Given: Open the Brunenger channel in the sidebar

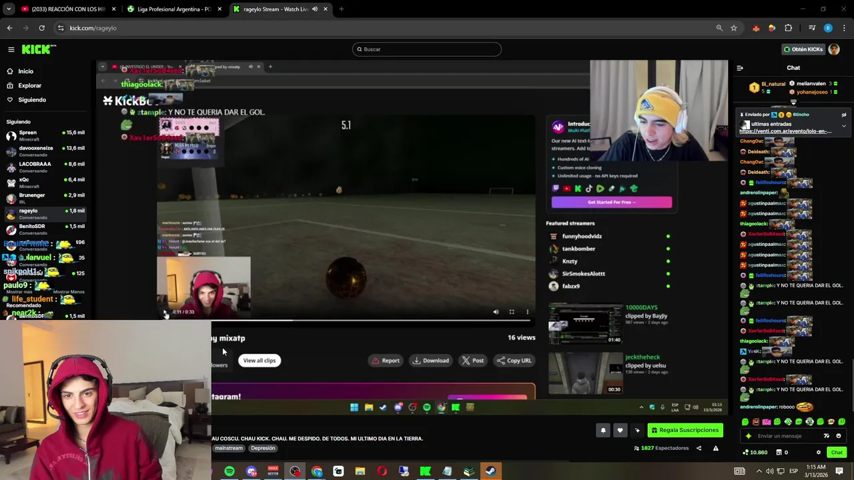Looking at the screenshot, I should [45, 198].
